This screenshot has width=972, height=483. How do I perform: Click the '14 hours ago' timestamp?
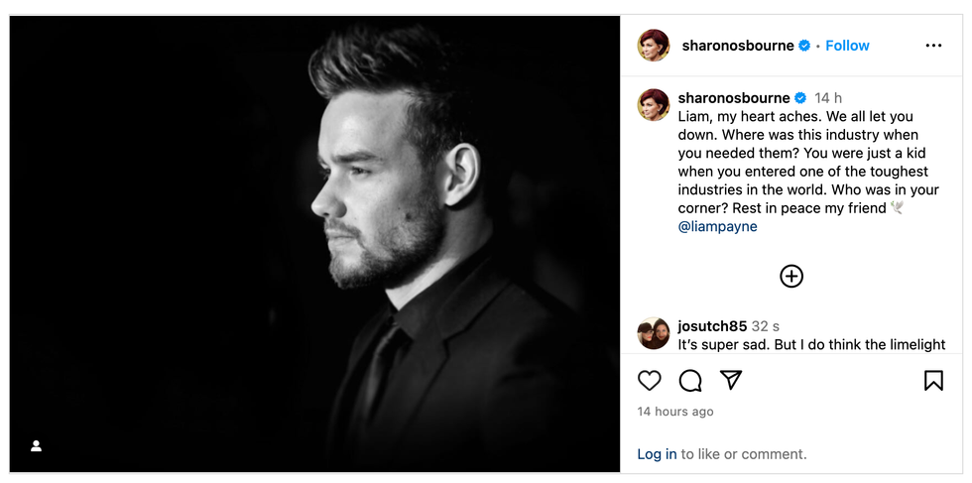[x=675, y=412]
